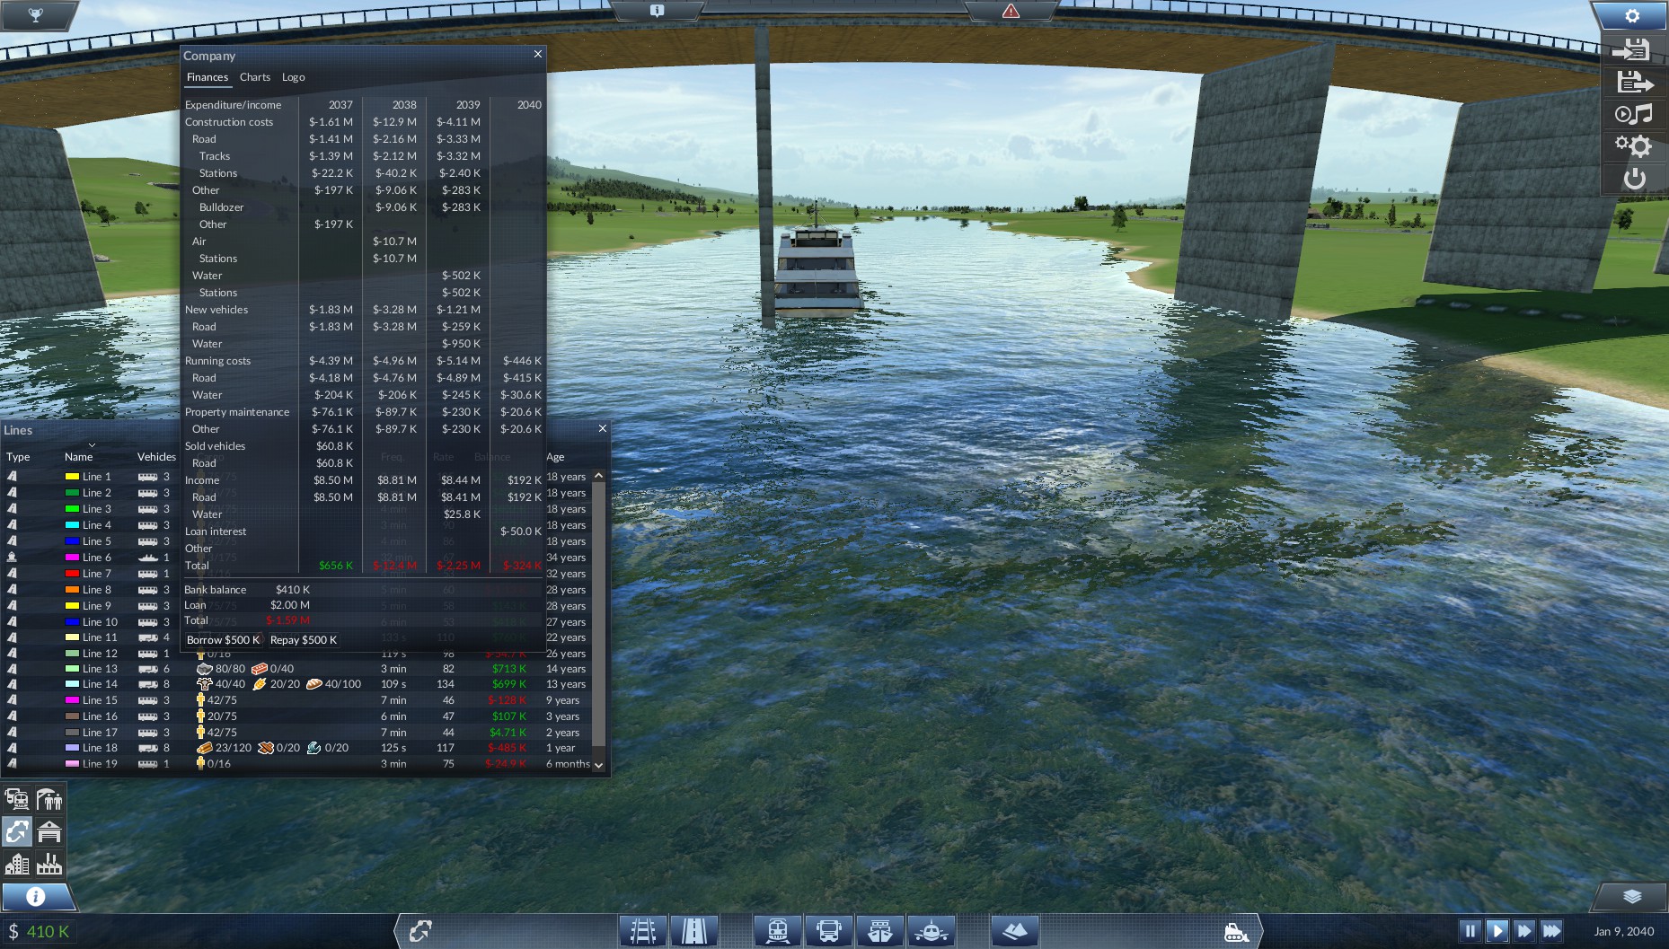This screenshot has height=949, width=1669.
Task: Click the load game floppy icon
Action: pos(1634,82)
